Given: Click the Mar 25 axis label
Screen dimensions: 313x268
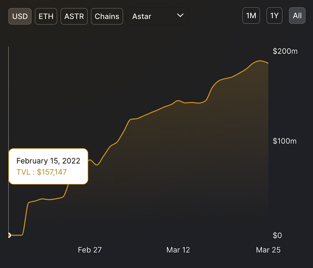Looking at the screenshot, I should pyautogui.click(x=268, y=250).
